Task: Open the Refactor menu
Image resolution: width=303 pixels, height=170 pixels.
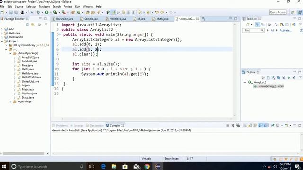Action: [x=31, y=6]
